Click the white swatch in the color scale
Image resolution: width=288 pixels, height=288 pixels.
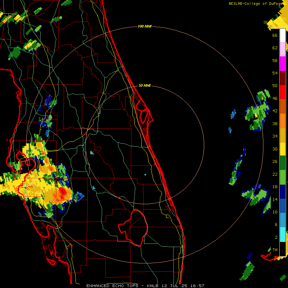click(283, 35)
